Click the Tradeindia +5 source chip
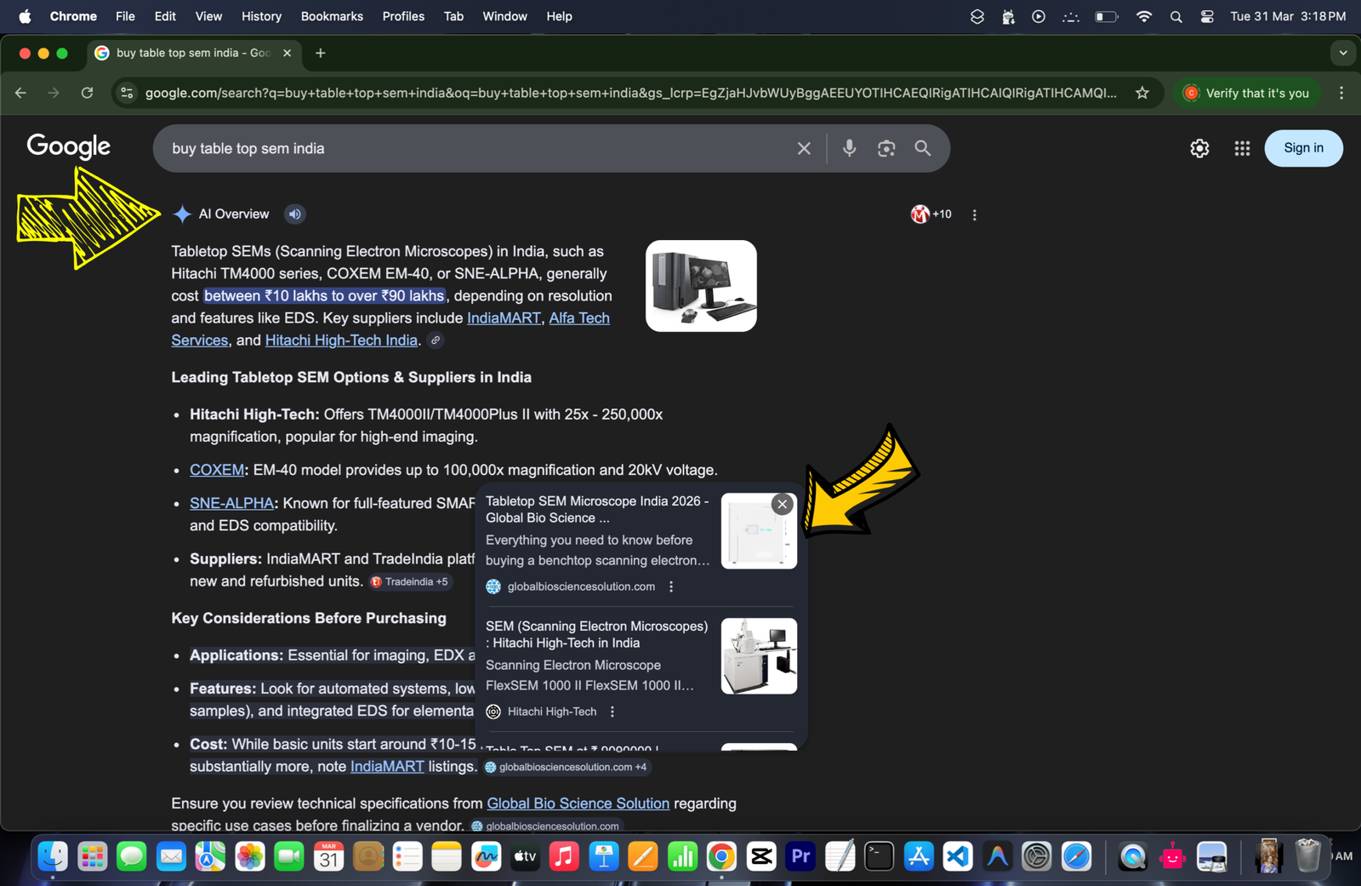The width and height of the screenshot is (1361, 886). point(409,582)
